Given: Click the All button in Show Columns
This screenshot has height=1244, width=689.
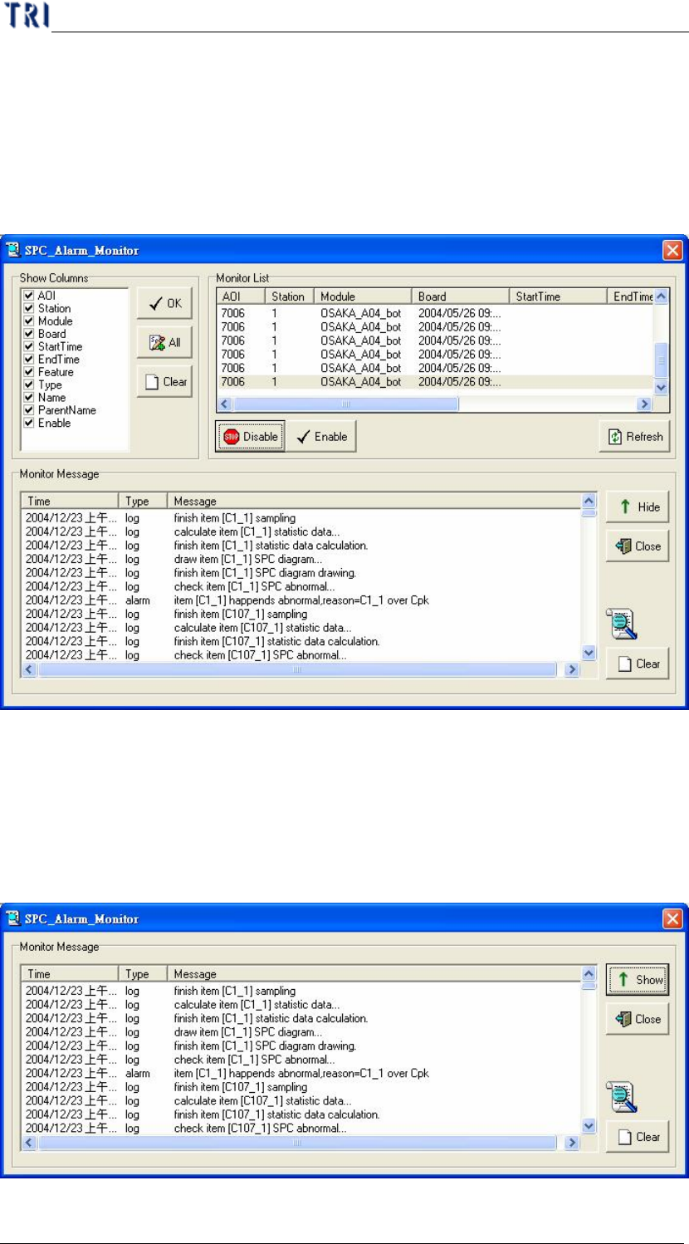Looking at the screenshot, I should [x=164, y=342].
